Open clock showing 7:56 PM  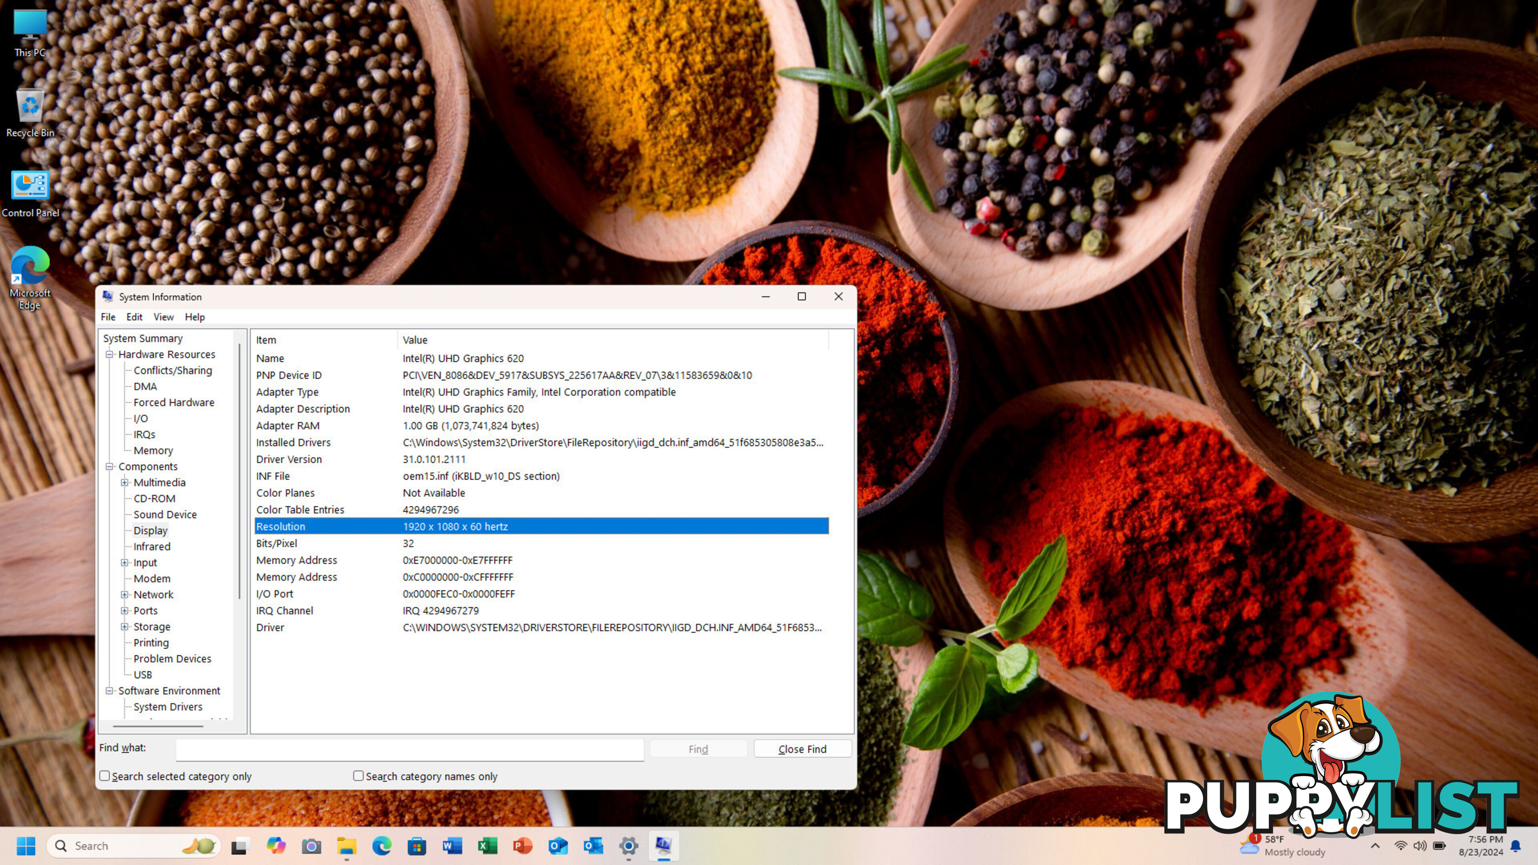(1481, 846)
